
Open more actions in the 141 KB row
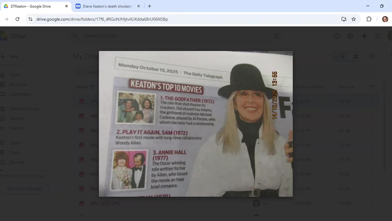click(371, 189)
